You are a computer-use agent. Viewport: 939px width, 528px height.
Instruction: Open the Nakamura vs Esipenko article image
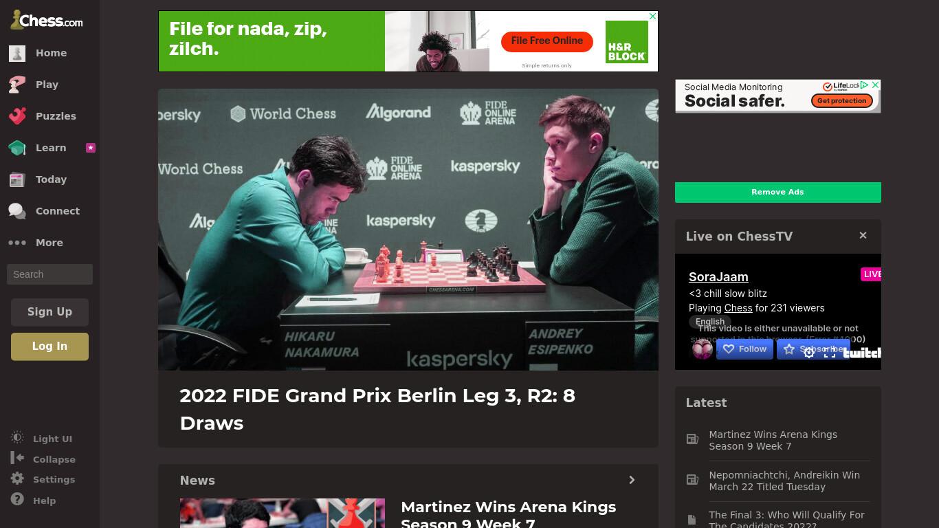pos(408,230)
